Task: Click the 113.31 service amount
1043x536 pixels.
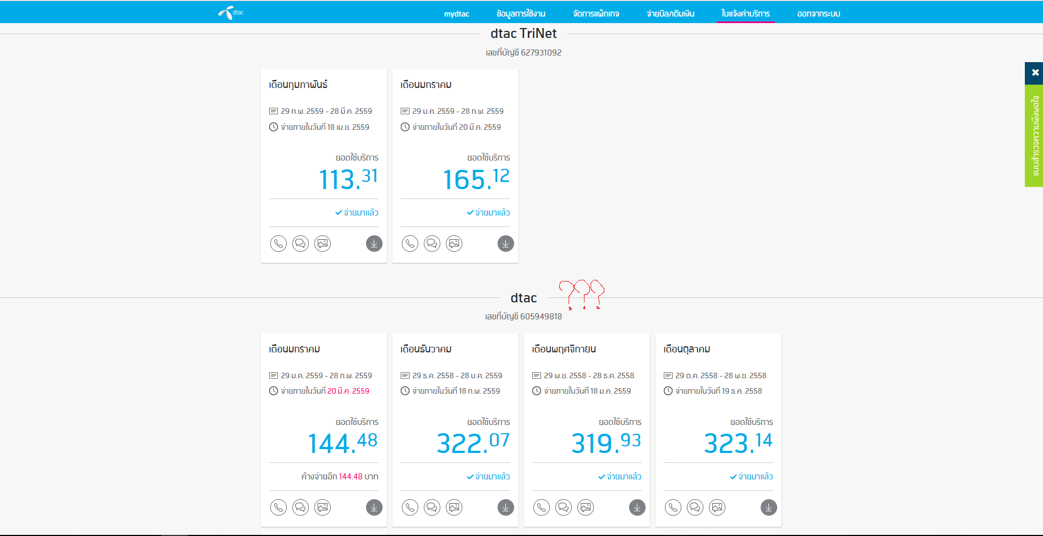Action: tap(348, 179)
